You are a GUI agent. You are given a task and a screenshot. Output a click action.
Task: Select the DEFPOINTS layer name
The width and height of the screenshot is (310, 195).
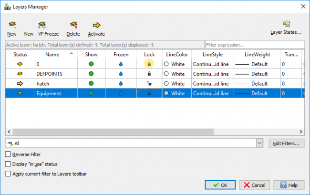(50, 74)
